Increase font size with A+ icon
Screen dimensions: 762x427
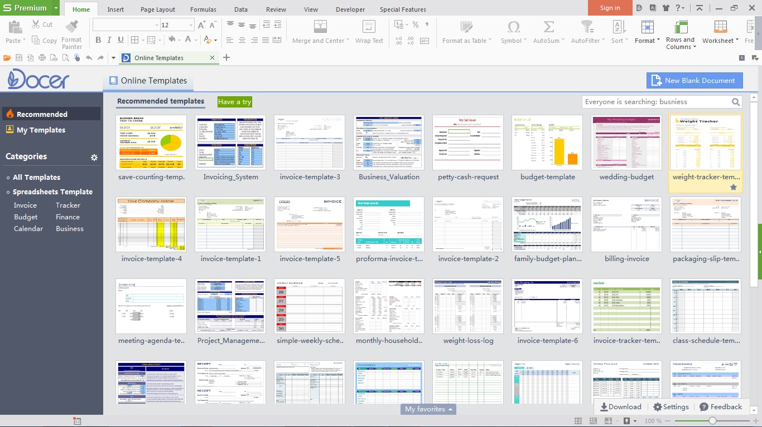point(202,25)
